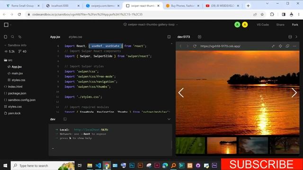Open a new Chrome tab
Viewport: 303px width, 170px height.
point(248,6)
